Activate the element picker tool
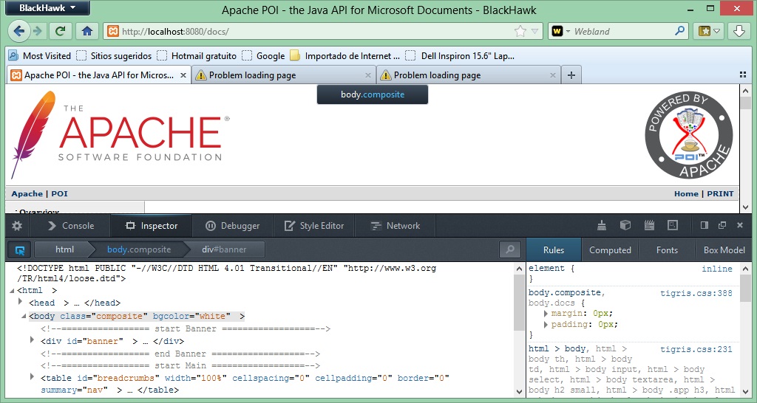This screenshot has height=403, width=757. [x=20, y=249]
